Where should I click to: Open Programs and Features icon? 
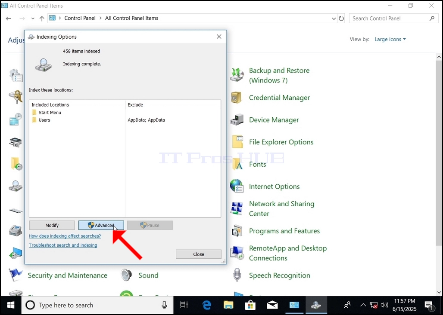(237, 231)
